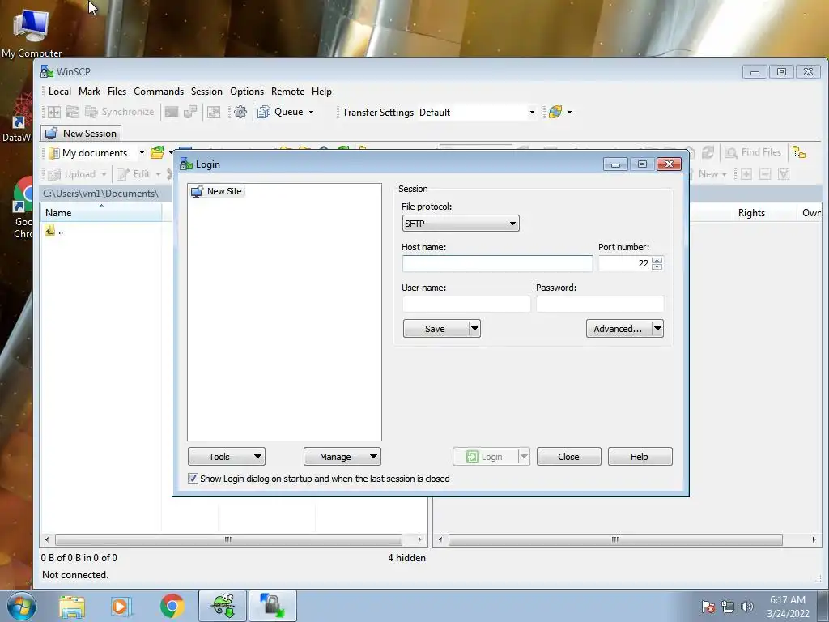Click the green Open Directory folder icon
This screenshot has height=622, width=829.
(157, 153)
